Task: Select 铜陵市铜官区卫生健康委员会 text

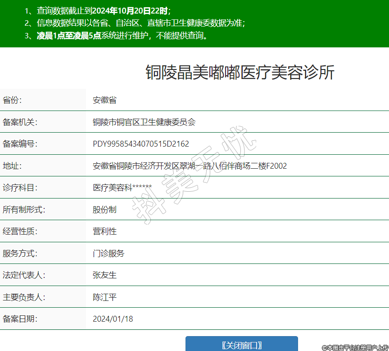Action: 144,122
